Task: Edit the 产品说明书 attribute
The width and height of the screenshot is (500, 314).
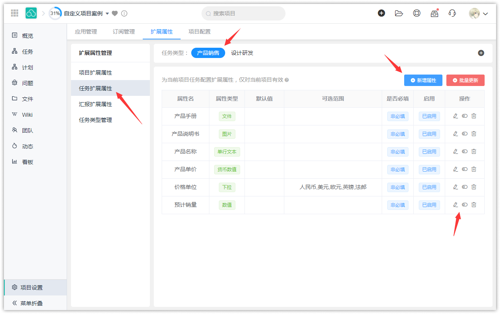Action: coord(455,134)
